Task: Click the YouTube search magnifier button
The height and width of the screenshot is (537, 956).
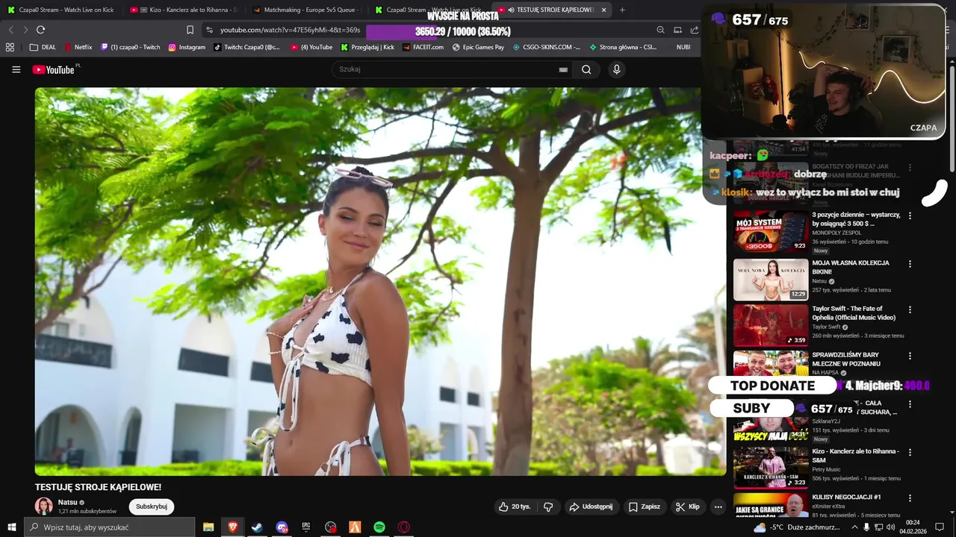Action: [586, 69]
